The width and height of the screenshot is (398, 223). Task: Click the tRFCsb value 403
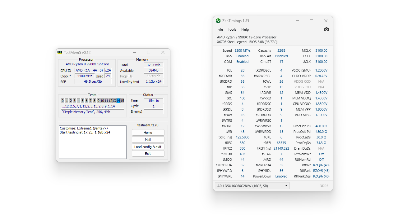(243, 154)
